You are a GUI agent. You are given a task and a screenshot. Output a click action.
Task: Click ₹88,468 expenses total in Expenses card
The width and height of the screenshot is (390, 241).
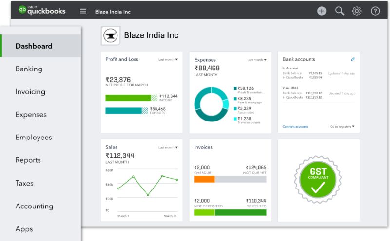tap(207, 68)
